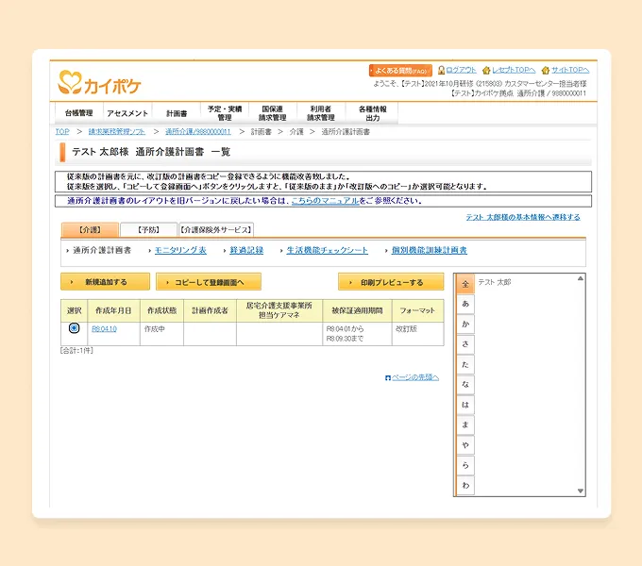Select the ま filter in user list

click(x=465, y=424)
